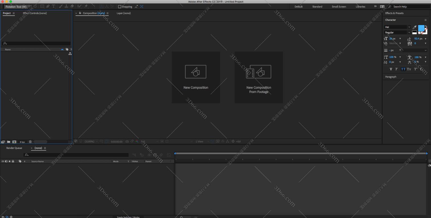Image resolution: width=431 pixels, height=218 pixels.
Task: Toggle Small Caps text style
Action: tap(409, 69)
